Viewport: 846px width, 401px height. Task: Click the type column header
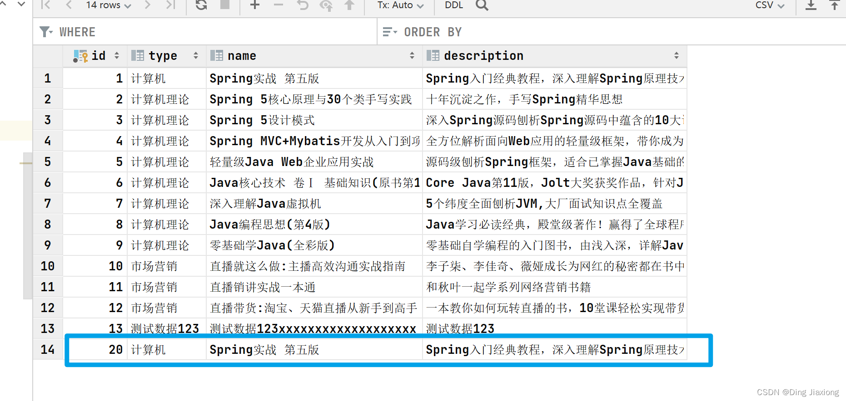coord(166,56)
